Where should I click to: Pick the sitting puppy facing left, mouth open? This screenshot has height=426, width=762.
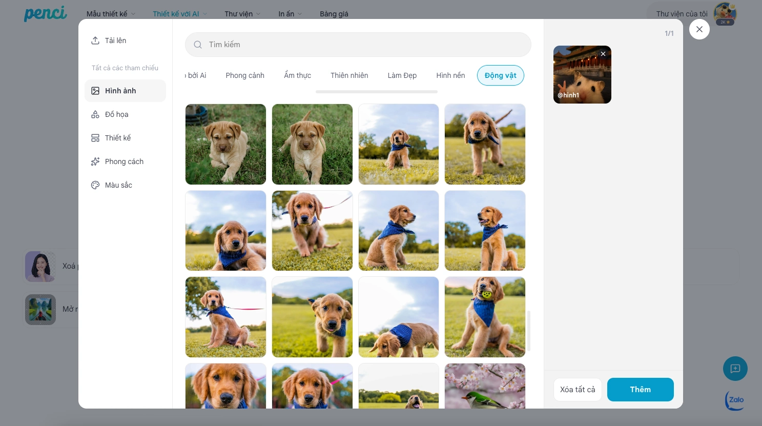click(485, 231)
